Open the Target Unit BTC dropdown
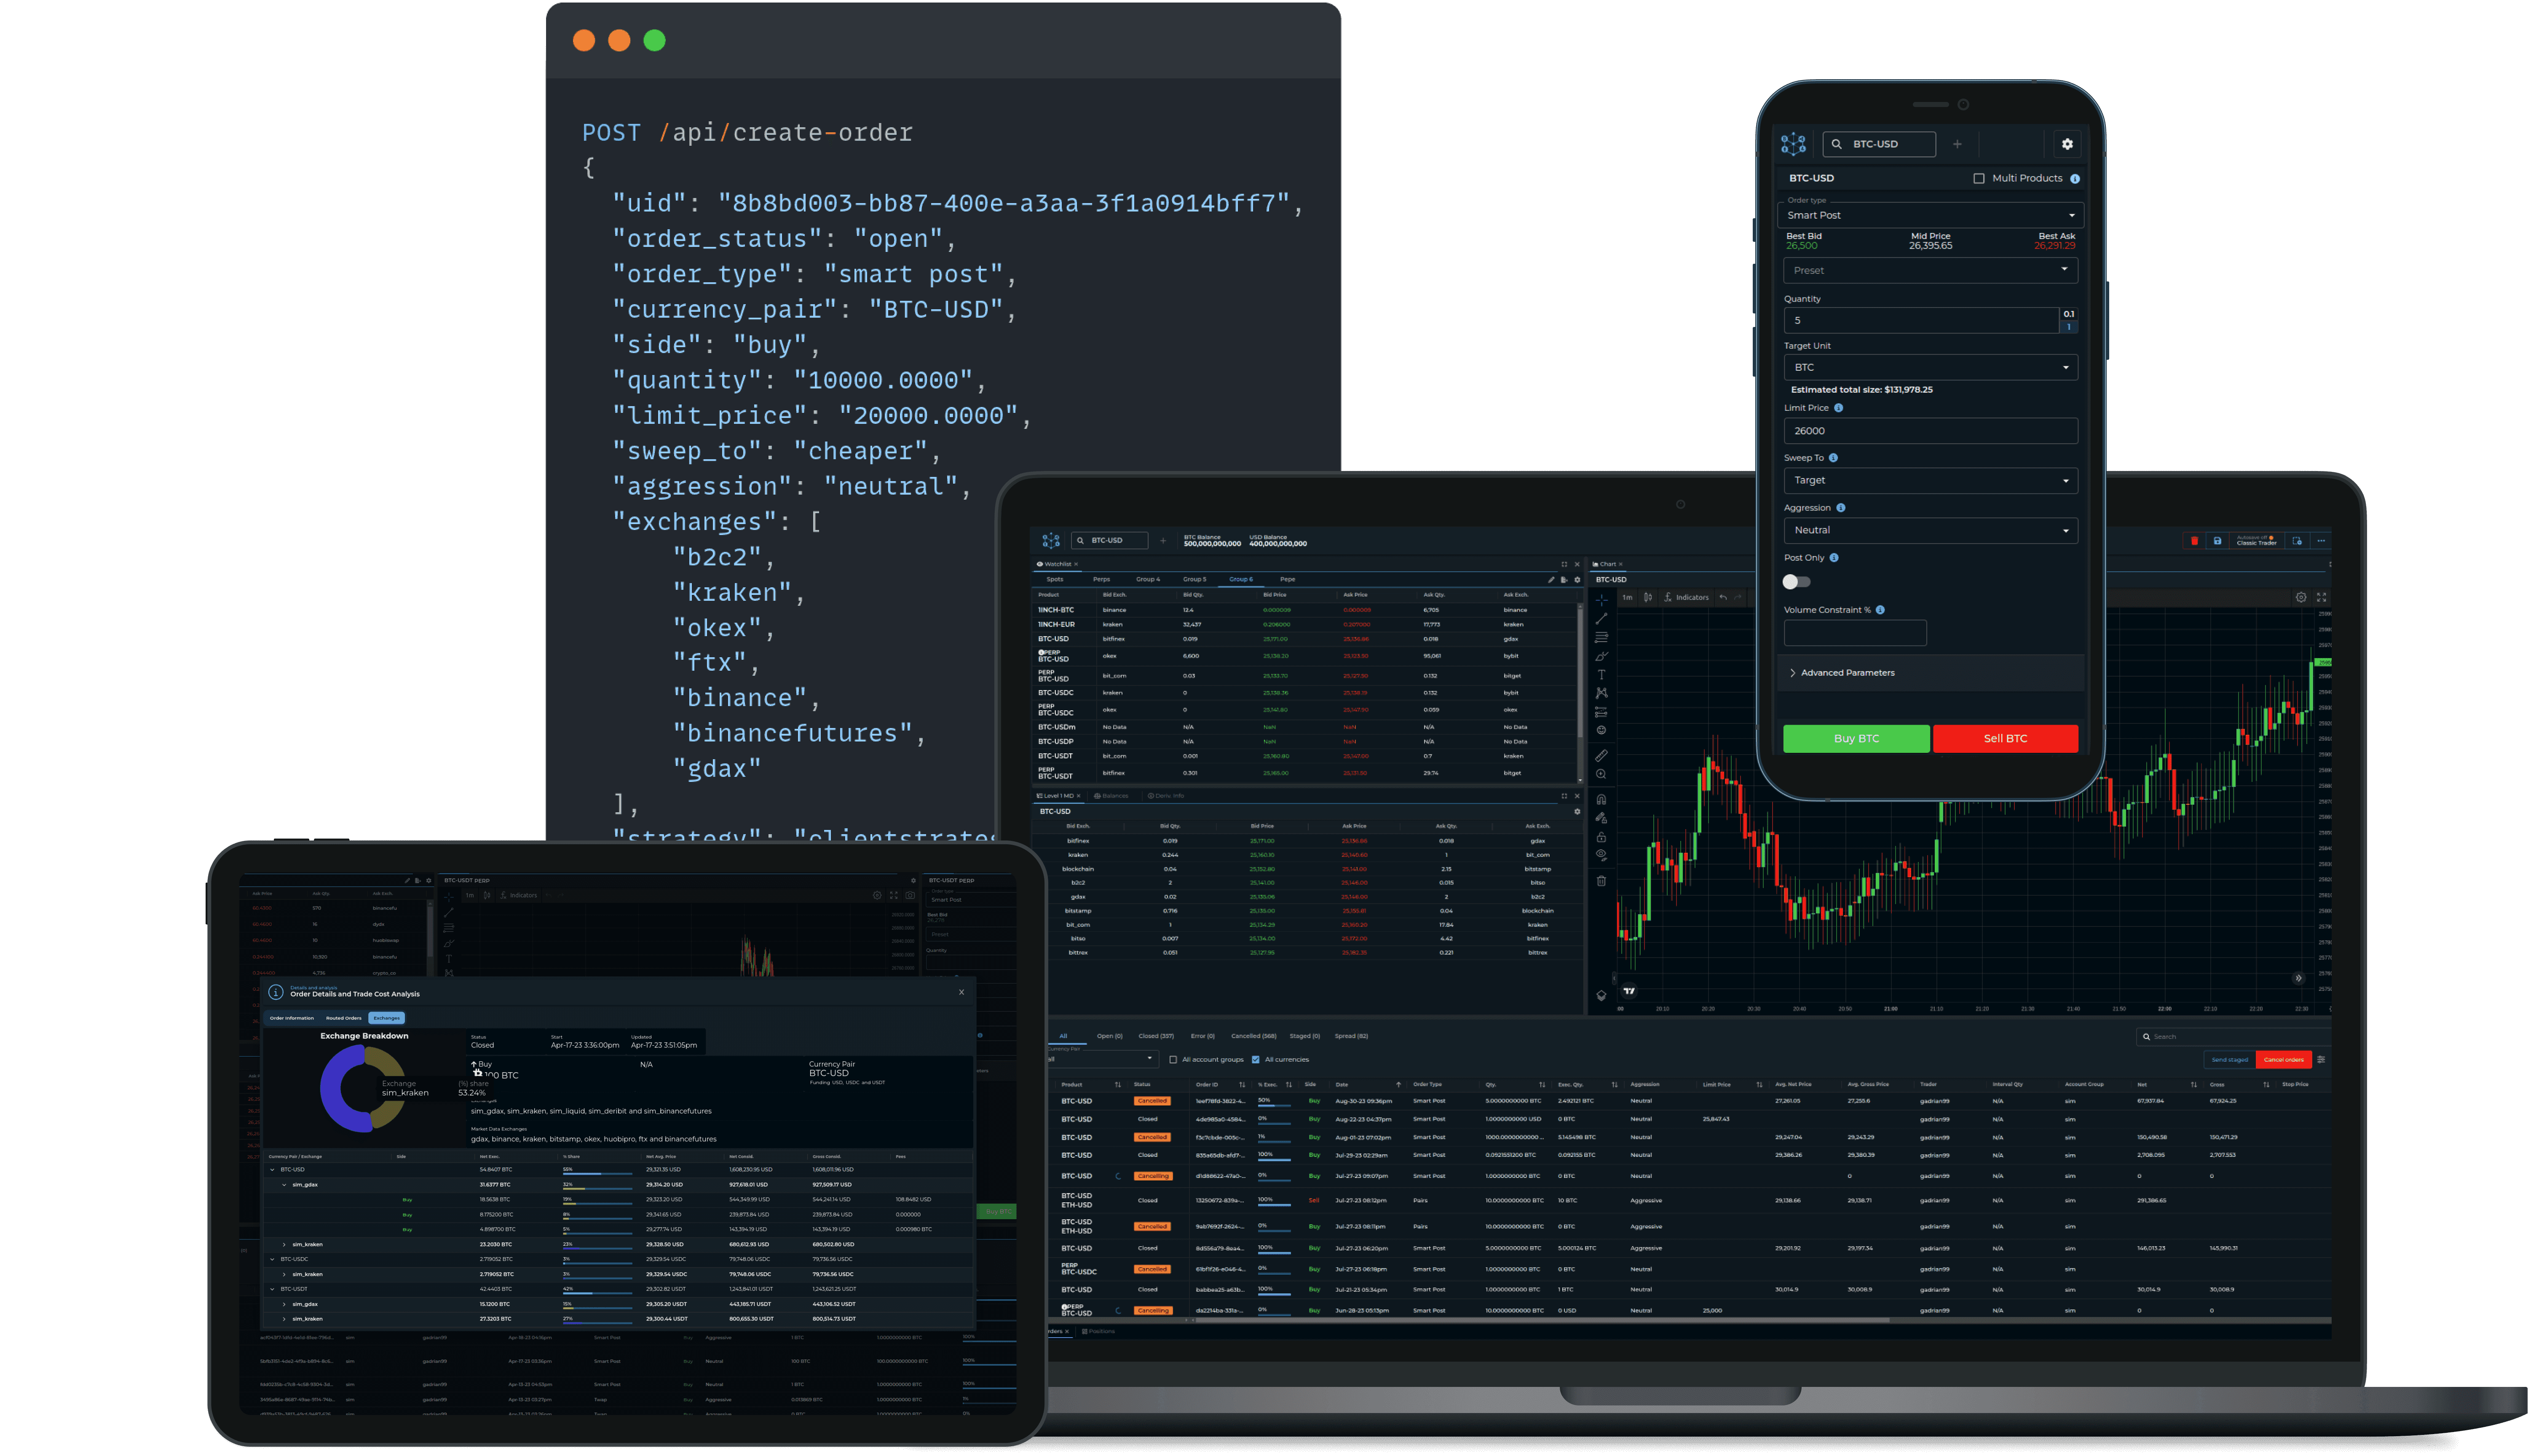 tap(1931, 368)
